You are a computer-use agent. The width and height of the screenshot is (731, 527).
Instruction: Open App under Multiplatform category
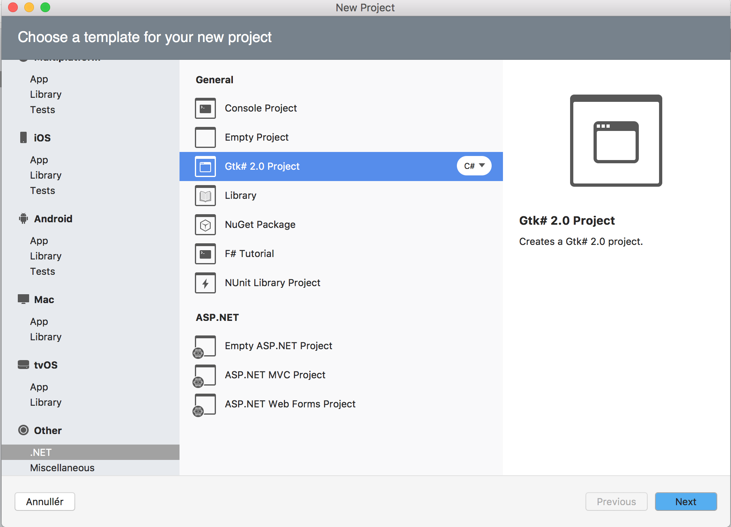[39, 79]
